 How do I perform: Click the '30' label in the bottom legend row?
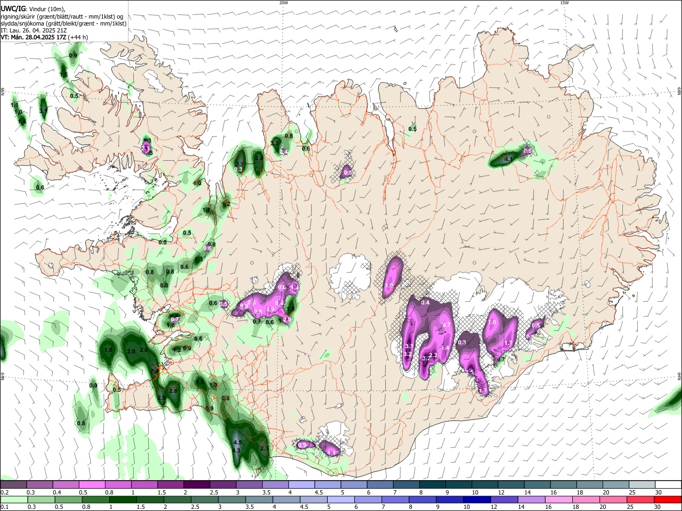[656, 507]
